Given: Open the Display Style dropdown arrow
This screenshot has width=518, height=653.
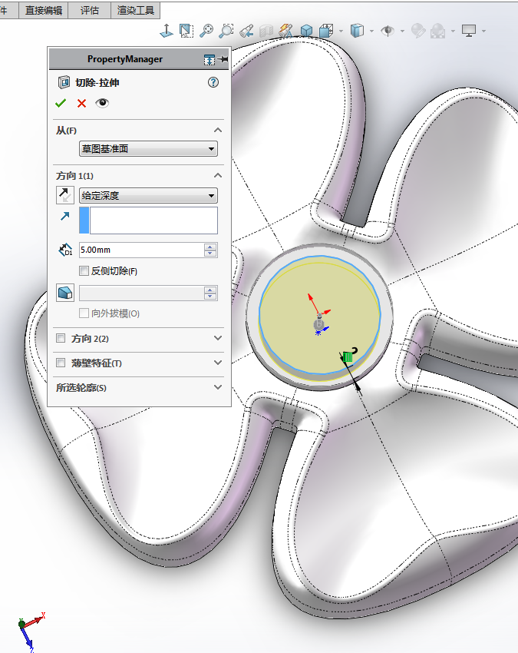Looking at the screenshot, I should (x=371, y=31).
